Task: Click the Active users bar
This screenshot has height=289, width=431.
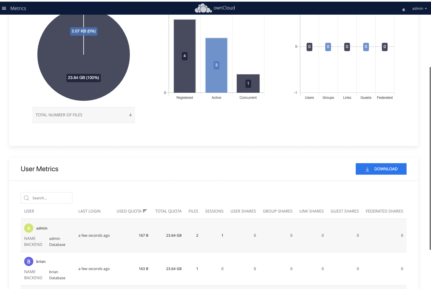Action: [216, 65]
